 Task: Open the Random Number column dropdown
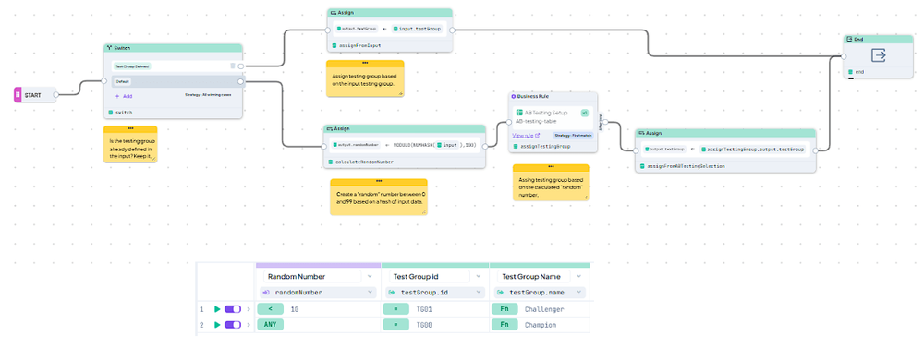click(x=370, y=276)
